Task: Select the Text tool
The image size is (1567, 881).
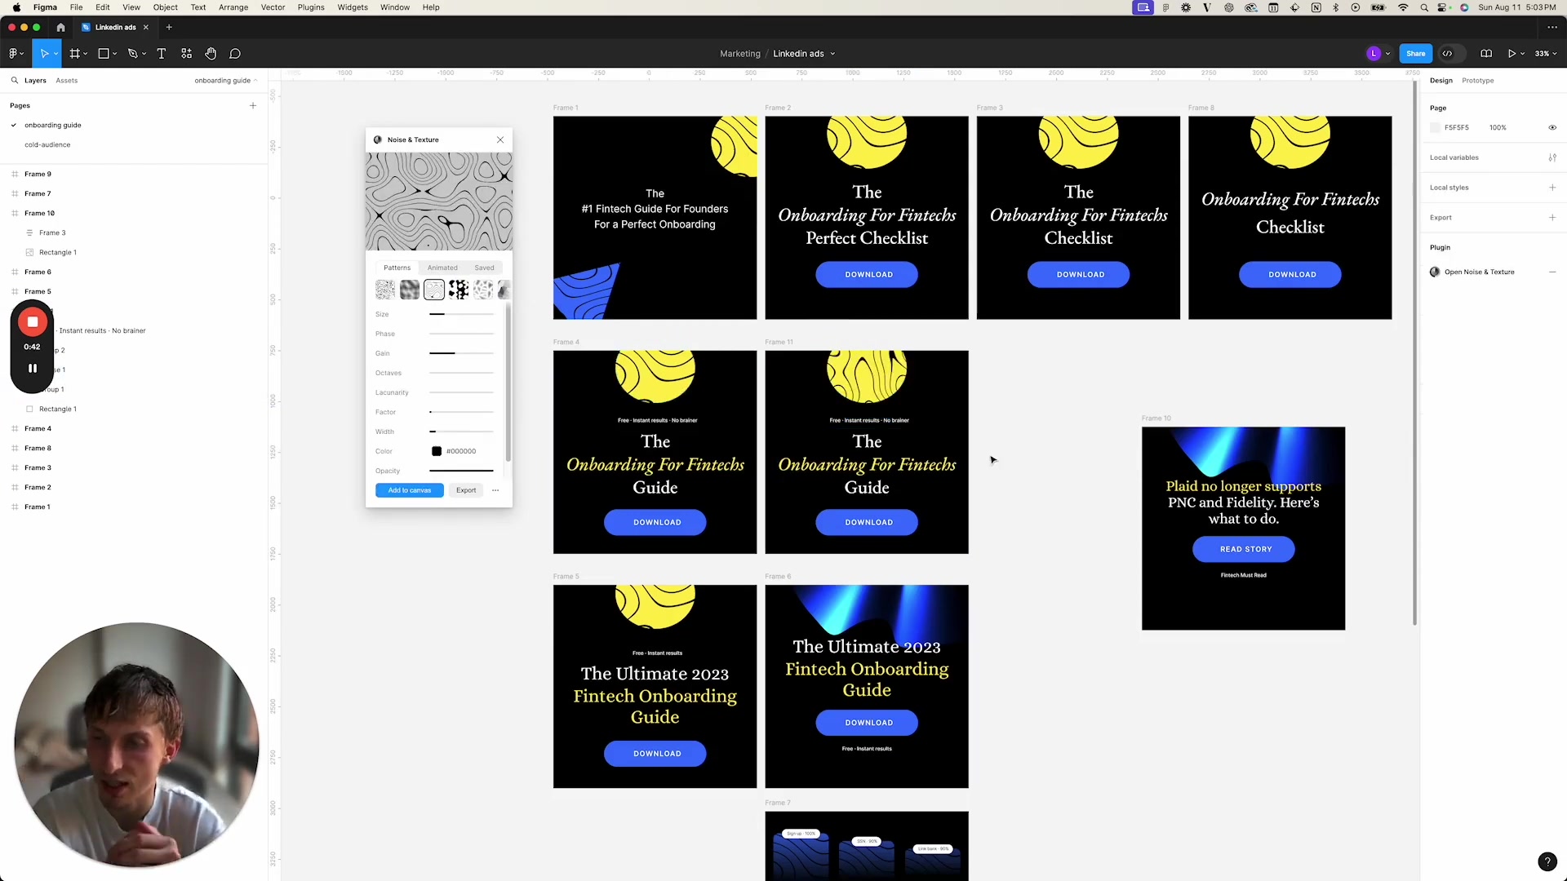Action: [x=162, y=54]
